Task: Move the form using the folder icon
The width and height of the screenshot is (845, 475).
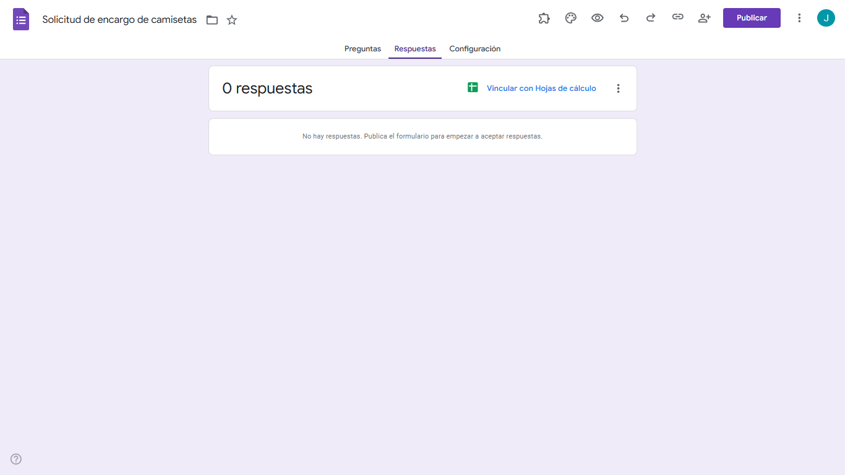Action: pos(212,20)
